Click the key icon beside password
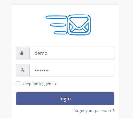Screen dimensions: 133x121 coord(23,70)
